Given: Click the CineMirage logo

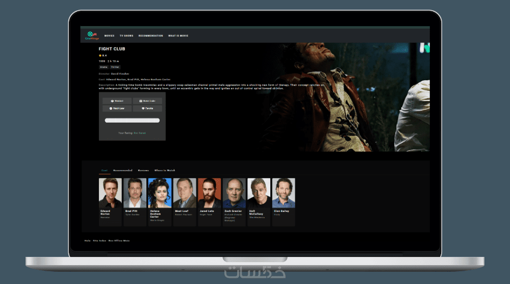Looking at the screenshot, I should point(92,36).
